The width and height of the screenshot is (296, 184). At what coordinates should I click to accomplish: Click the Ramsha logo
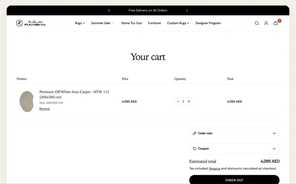point(31,23)
